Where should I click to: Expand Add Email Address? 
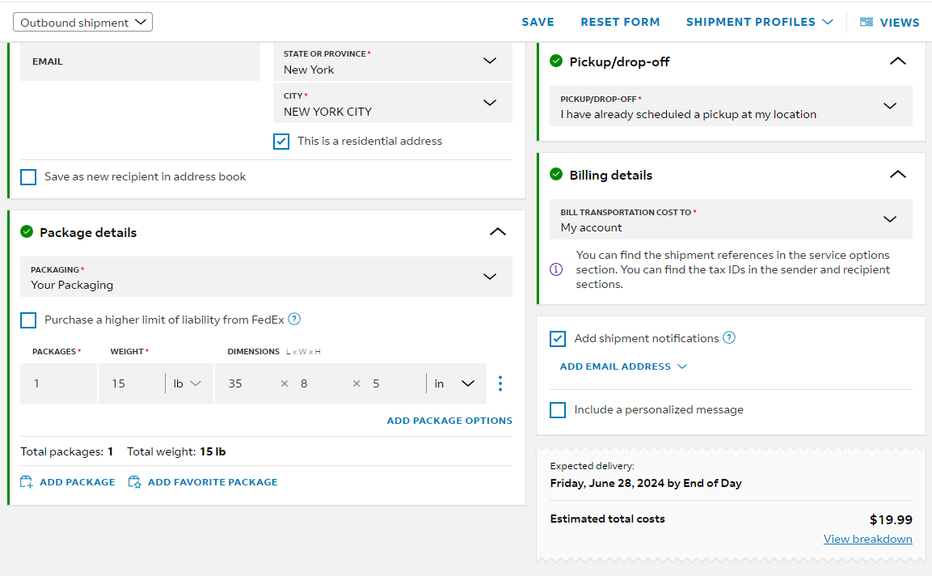pos(623,366)
